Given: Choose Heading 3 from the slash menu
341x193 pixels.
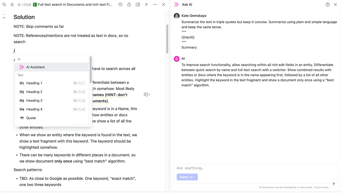Looking at the screenshot, I should tap(34, 100).
